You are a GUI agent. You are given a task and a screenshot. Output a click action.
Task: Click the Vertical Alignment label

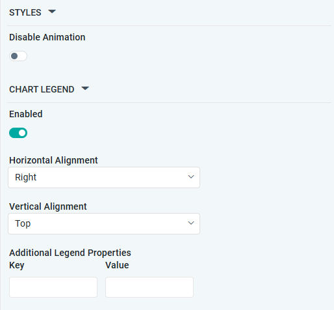pyautogui.click(x=48, y=206)
